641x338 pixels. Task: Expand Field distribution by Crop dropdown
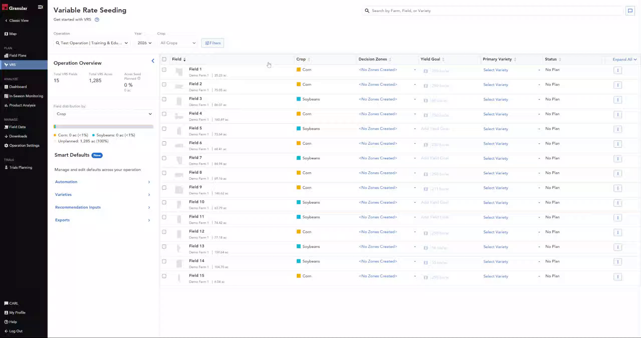tap(104, 114)
